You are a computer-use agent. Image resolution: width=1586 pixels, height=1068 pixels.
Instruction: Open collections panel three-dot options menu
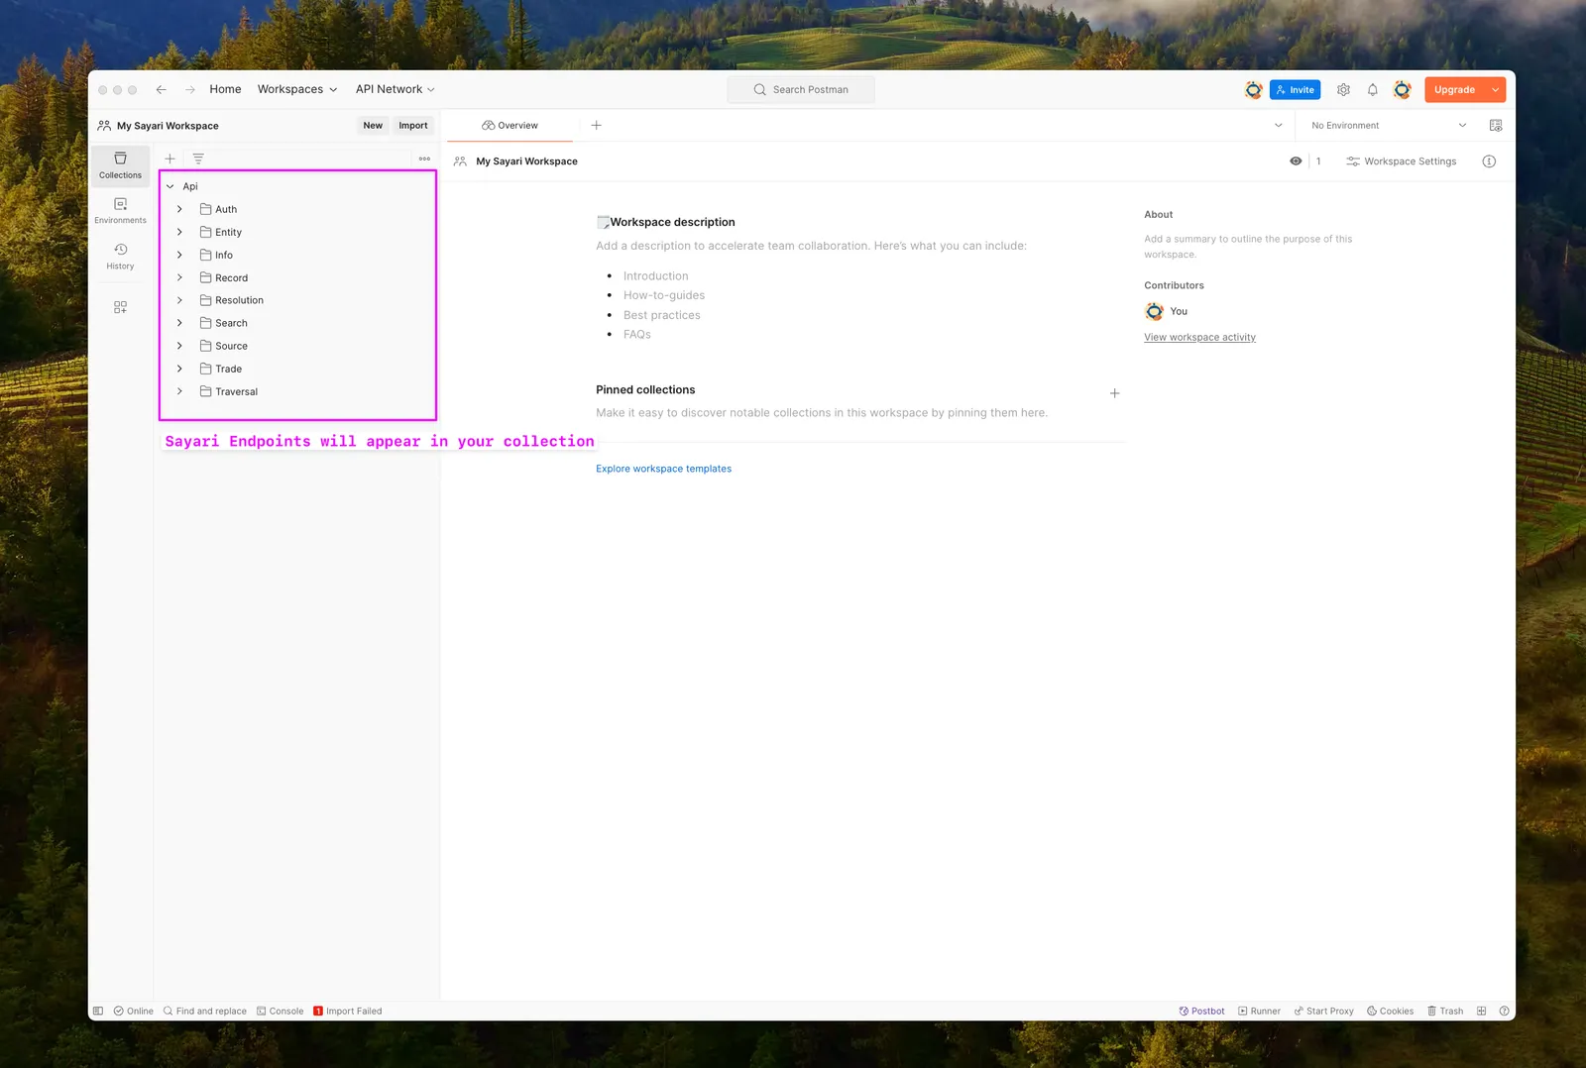[x=424, y=159]
